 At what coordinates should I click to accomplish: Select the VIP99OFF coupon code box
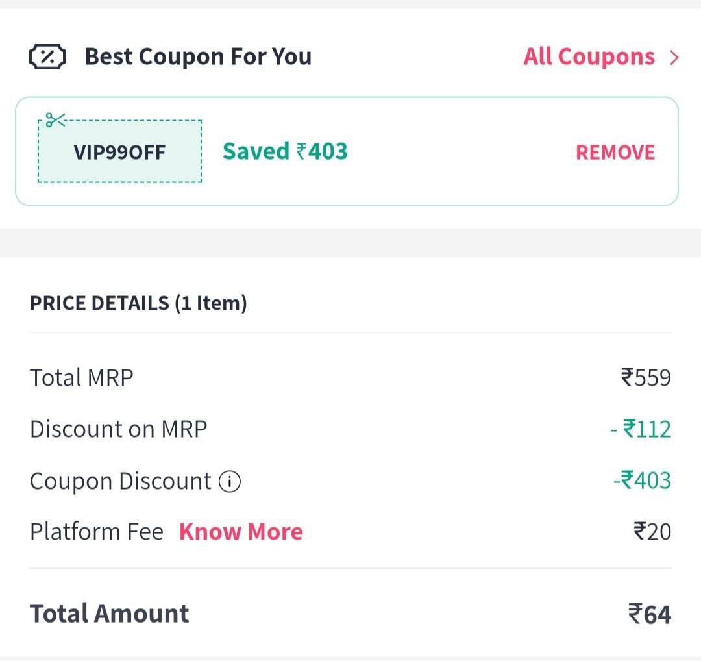coord(120,151)
